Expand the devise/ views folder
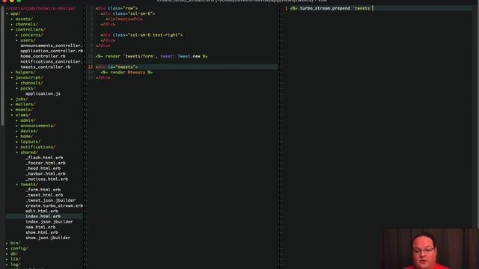The width and height of the screenshot is (479, 269). [28, 132]
